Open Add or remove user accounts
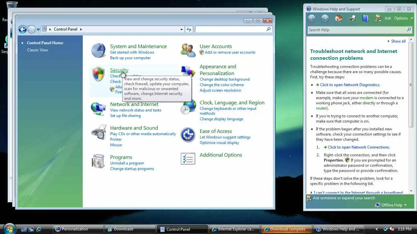This screenshot has width=417, height=234. point(230,52)
